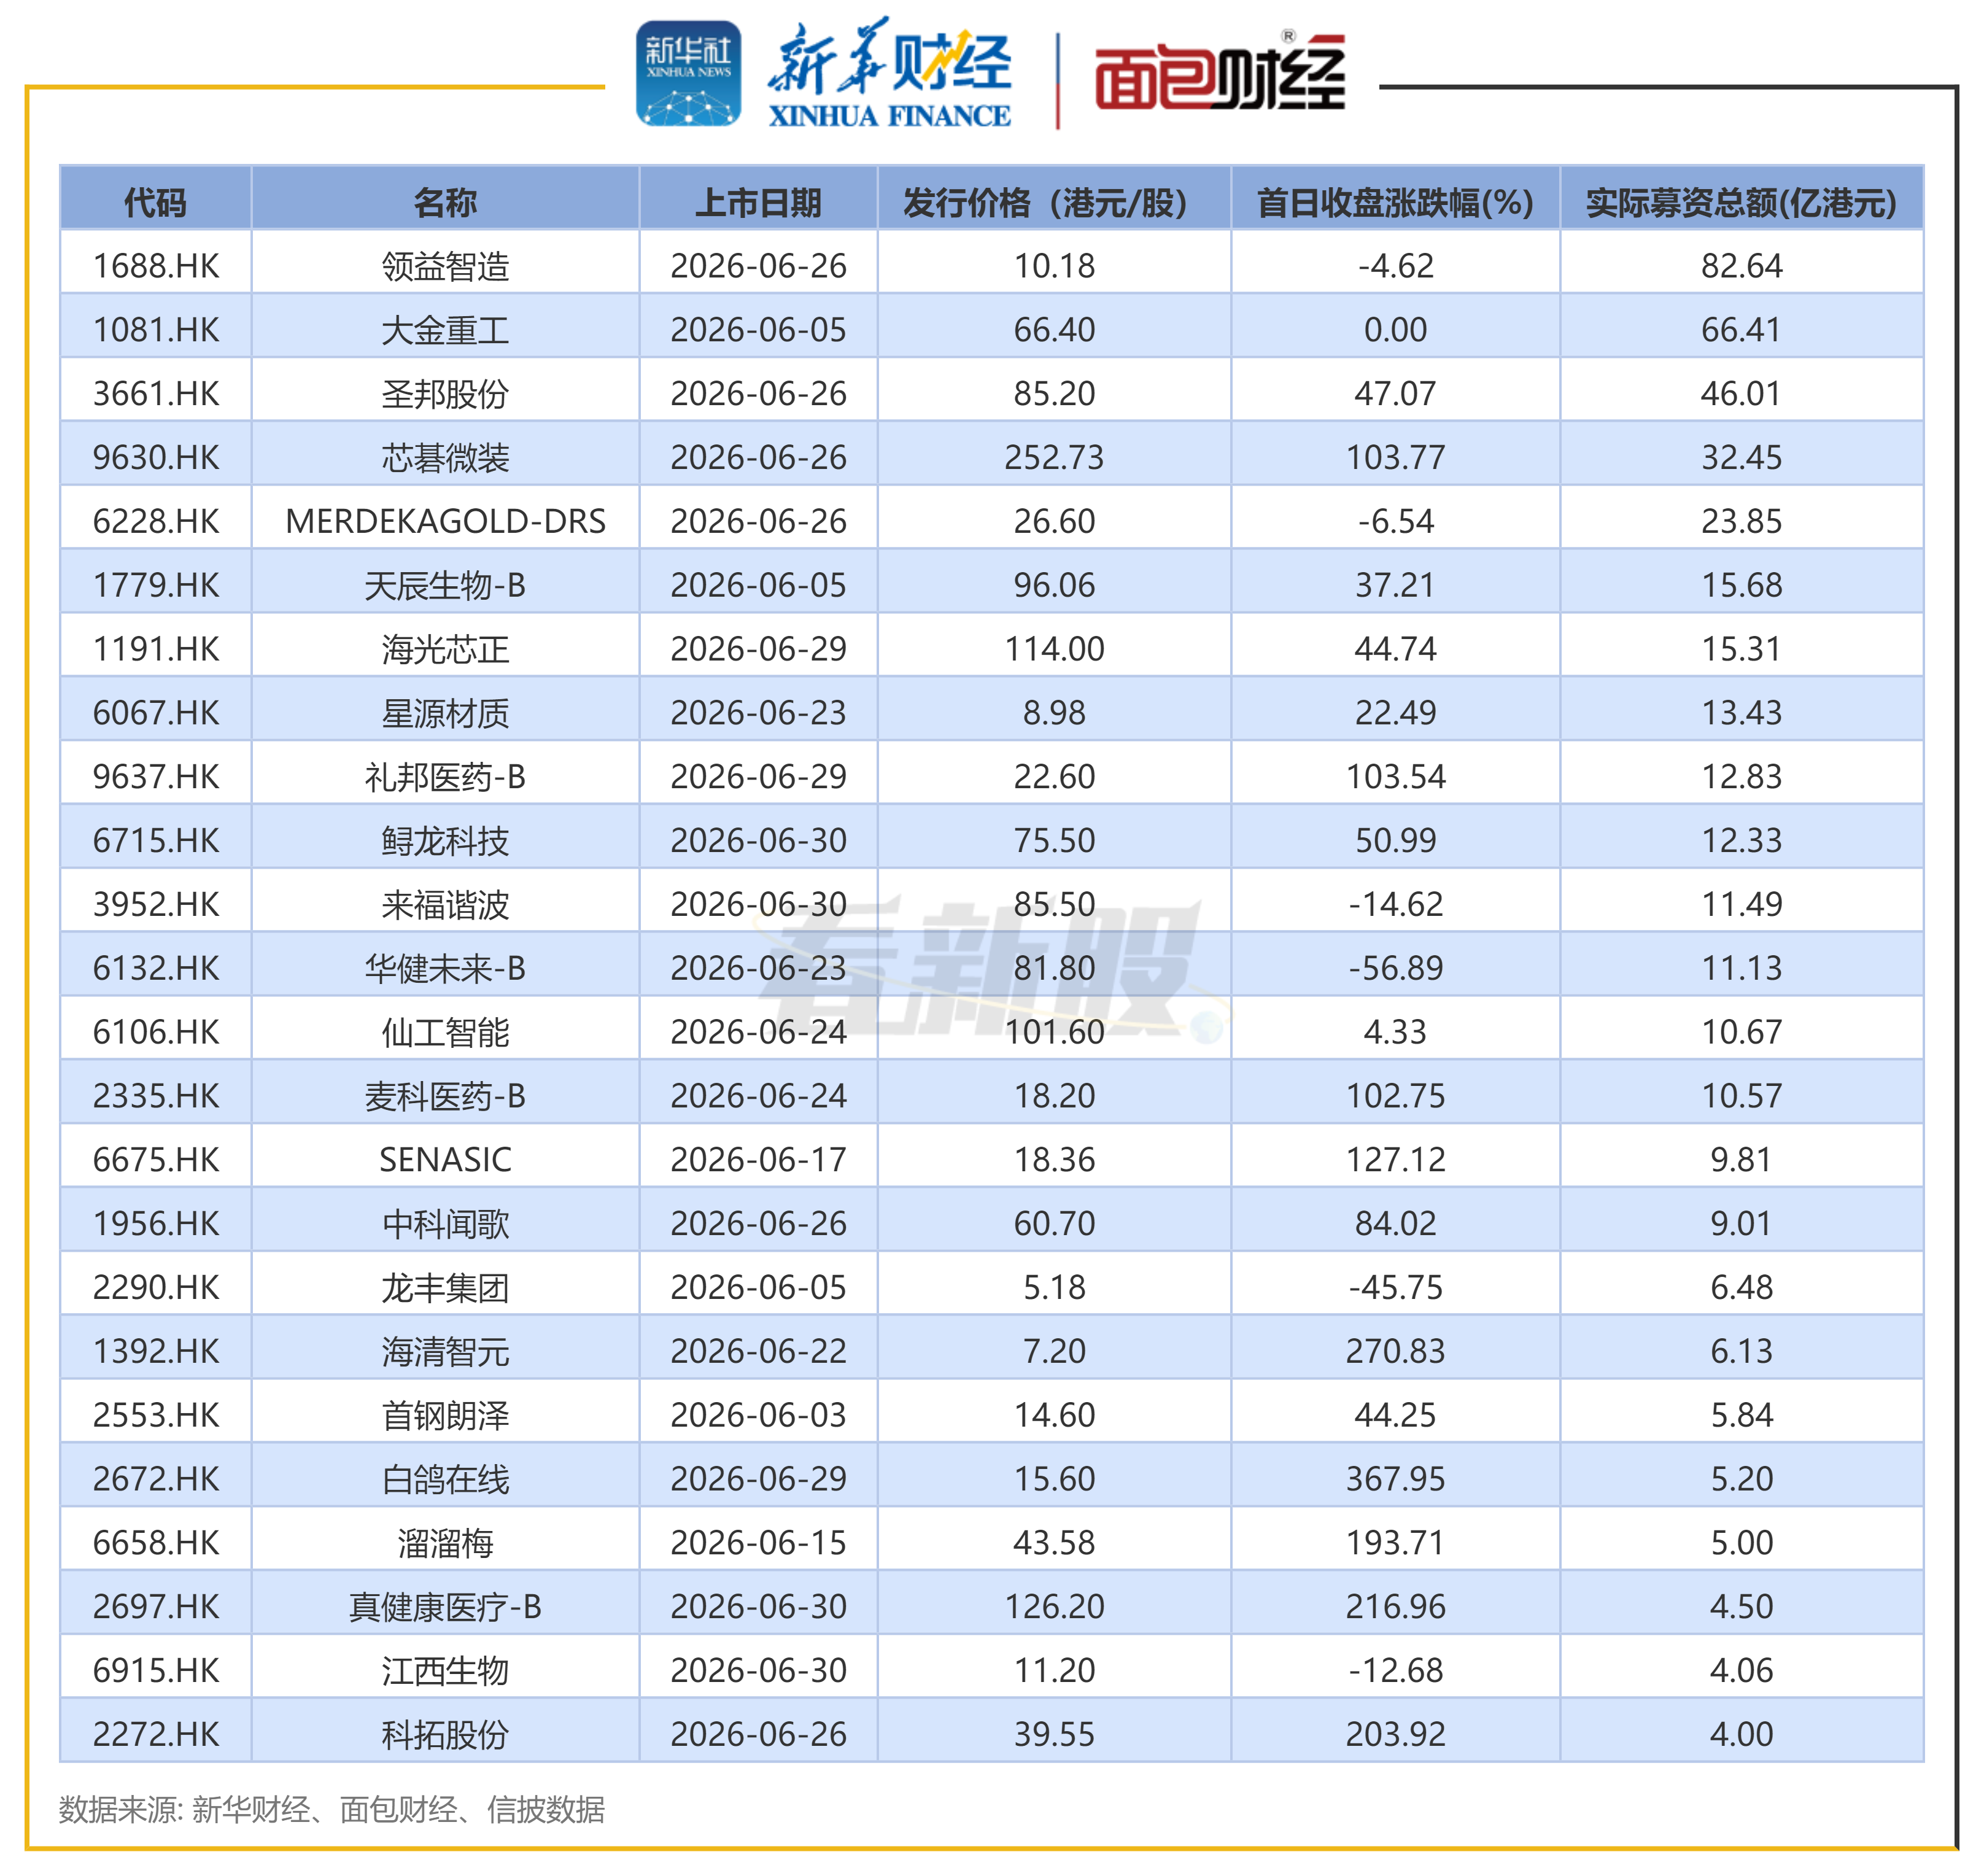1984x1876 pixels.
Task: Select the SENASIC name cell
Action: [x=445, y=1159]
